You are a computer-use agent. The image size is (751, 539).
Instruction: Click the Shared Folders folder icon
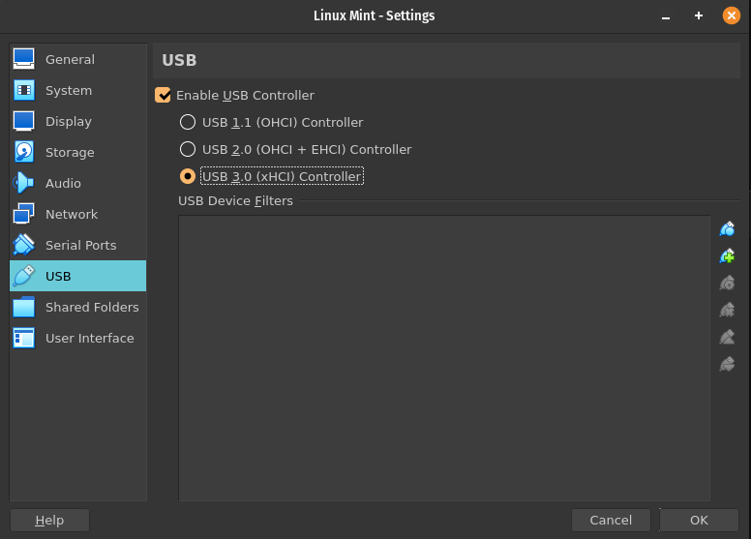click(23, 307)
